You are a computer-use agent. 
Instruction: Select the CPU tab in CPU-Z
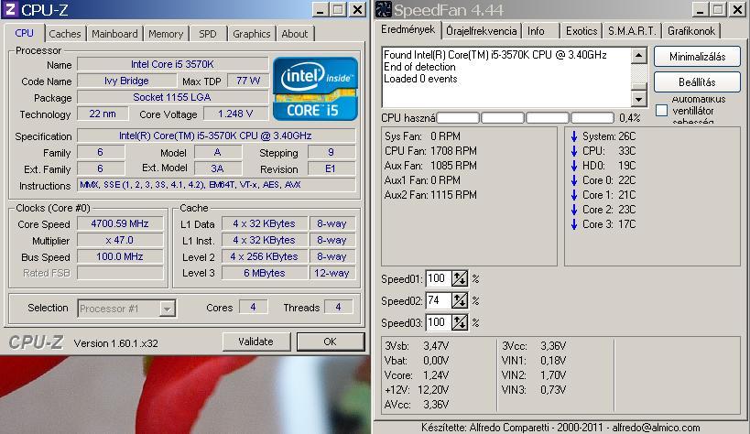(25, 33)
